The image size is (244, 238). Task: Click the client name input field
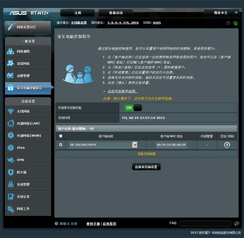101,145
